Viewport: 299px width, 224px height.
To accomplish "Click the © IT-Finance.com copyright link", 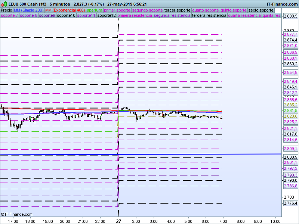I will (17, 214).
